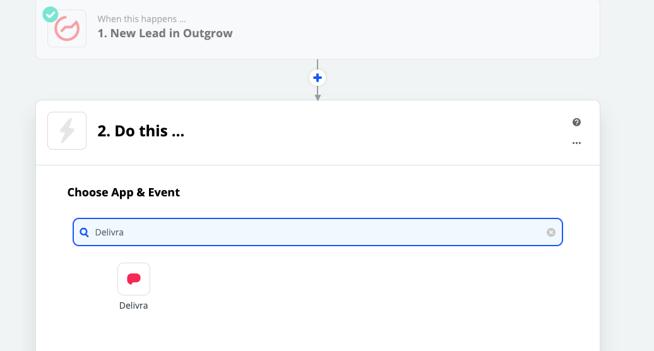Clear the Delivra search with the x icon

tap(551, 232)
